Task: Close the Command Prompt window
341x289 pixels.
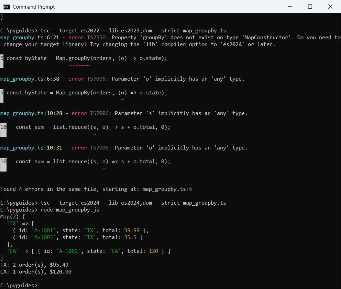Action: [x=330, y=7]
